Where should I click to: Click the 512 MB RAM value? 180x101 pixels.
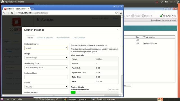click(x=99, y=82)
